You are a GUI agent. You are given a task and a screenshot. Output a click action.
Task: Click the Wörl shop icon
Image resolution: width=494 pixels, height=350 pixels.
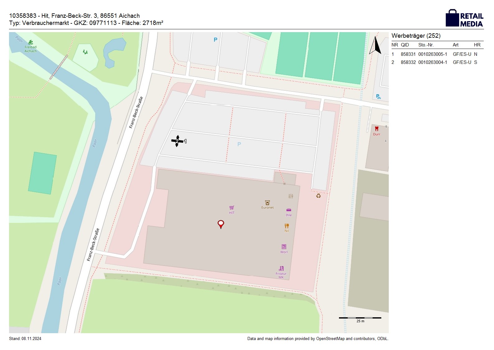pyautogui.click(x=284, y=247)
